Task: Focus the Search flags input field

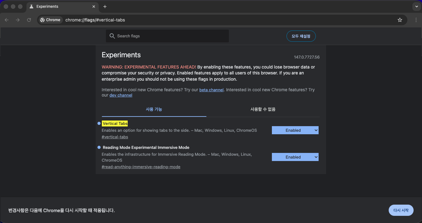Action: pos(167,36)
